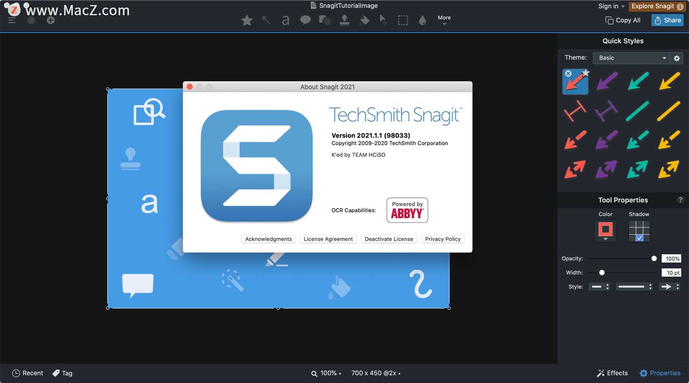Select the Favorites star tool
The width and height of the screenshot is (689, 383).
[x=247, y=20]
